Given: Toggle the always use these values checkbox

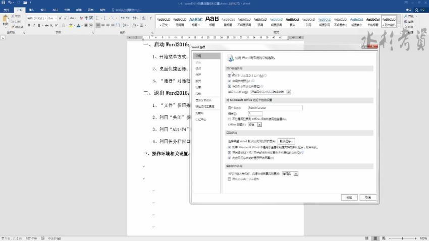Looking at the screenshot, I should tap(229, 119).
